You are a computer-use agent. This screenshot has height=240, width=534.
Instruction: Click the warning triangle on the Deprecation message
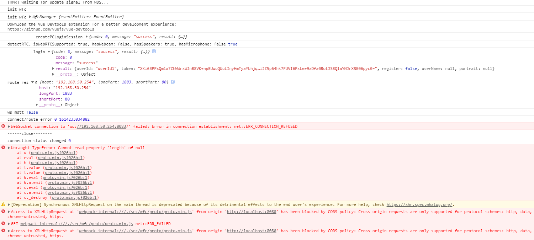tap(3, 204)
